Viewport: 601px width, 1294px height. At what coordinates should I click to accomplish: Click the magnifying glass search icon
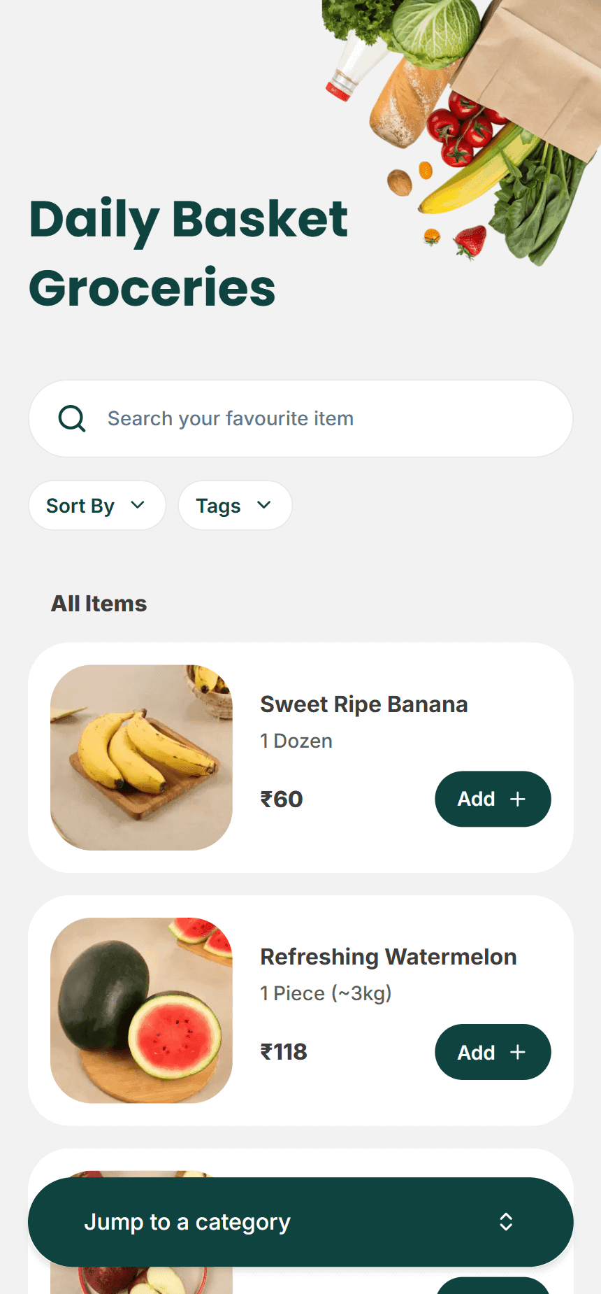(x=72, y=418)
